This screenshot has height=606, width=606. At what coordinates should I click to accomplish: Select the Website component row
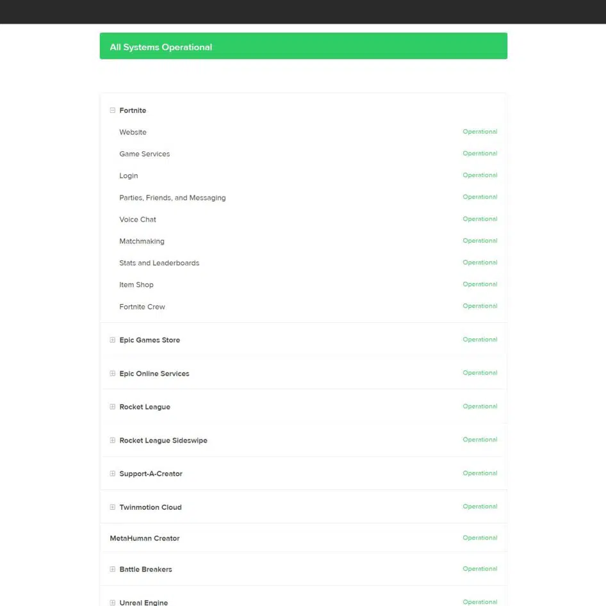tap(304, 132)
